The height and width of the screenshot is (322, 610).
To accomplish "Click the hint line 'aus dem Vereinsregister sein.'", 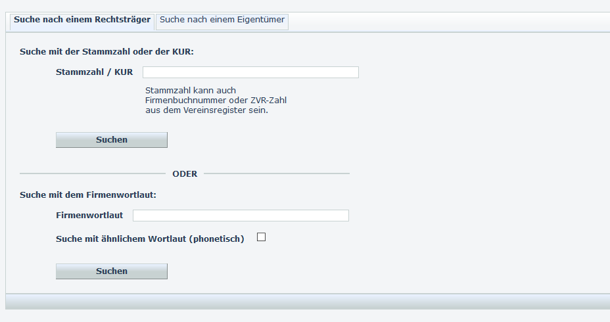I will [x=206, y=110].
